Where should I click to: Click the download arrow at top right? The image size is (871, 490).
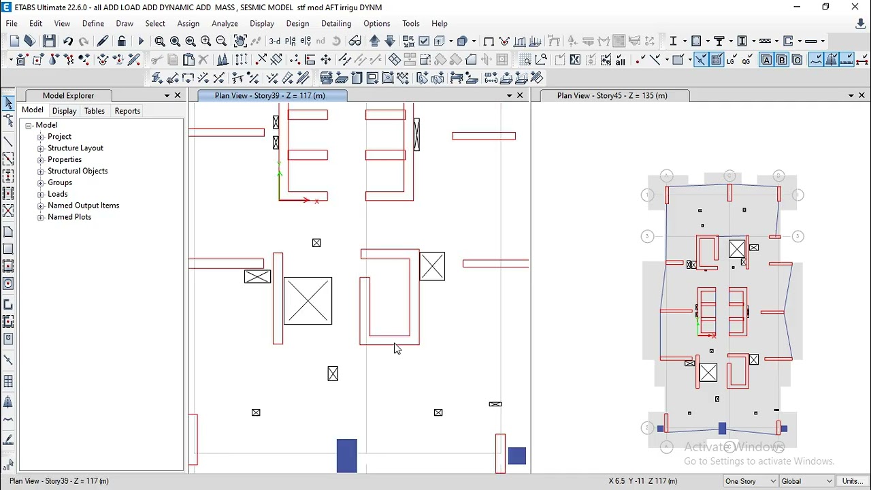click(x=861, y=24)
